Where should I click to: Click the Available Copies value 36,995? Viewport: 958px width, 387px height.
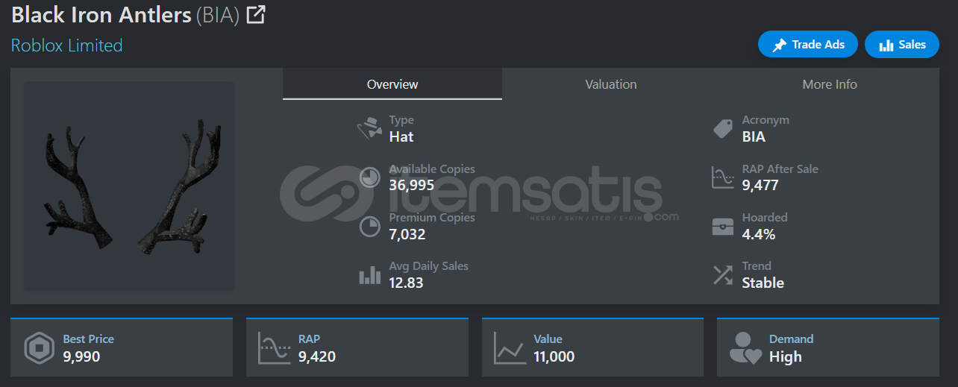tap(412, 185)
